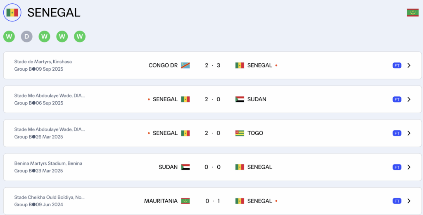Click the FT badge on Sudan 0-0 match
Viewport: 423px width, 215px height.
(x=397, y=167)
